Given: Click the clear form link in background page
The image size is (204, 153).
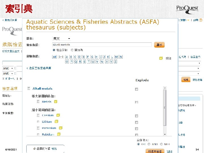Looking at the screenshot, I should pyautogui.click(x=197, y=80).
